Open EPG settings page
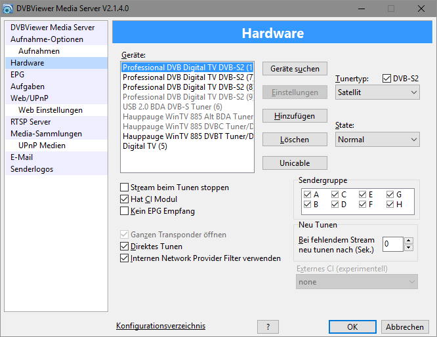 point(56,75)
